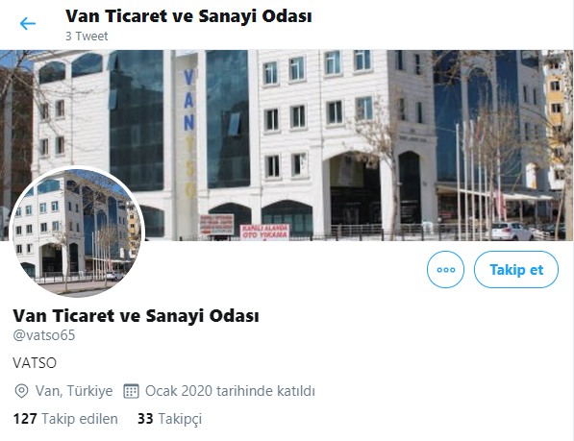Click the Van, Türkiye location text
The width and height of the screenshot is (574, 441).
coord(74,391)
